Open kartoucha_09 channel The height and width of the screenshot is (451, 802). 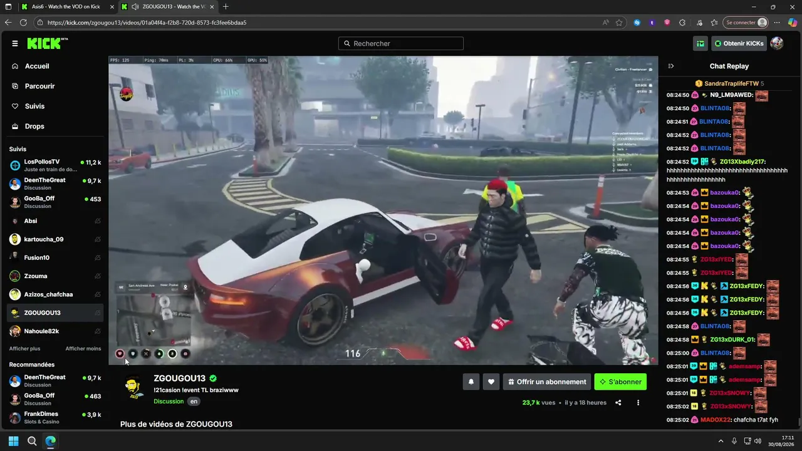point(55,239)
